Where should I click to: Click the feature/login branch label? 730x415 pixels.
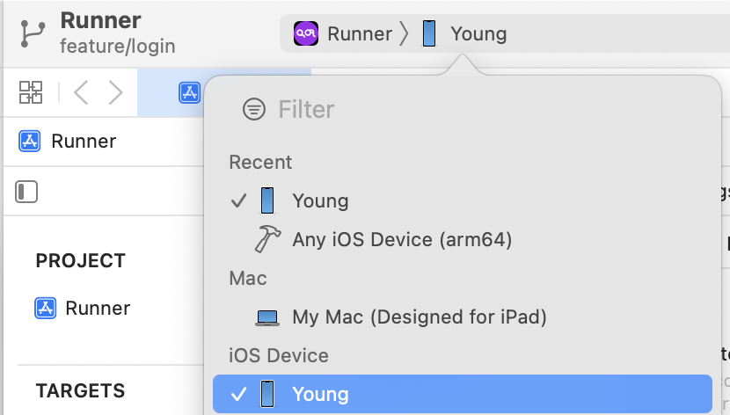[x=118, y=46]
